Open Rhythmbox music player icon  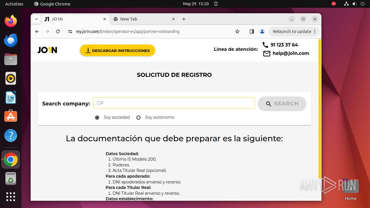[11, 78]
